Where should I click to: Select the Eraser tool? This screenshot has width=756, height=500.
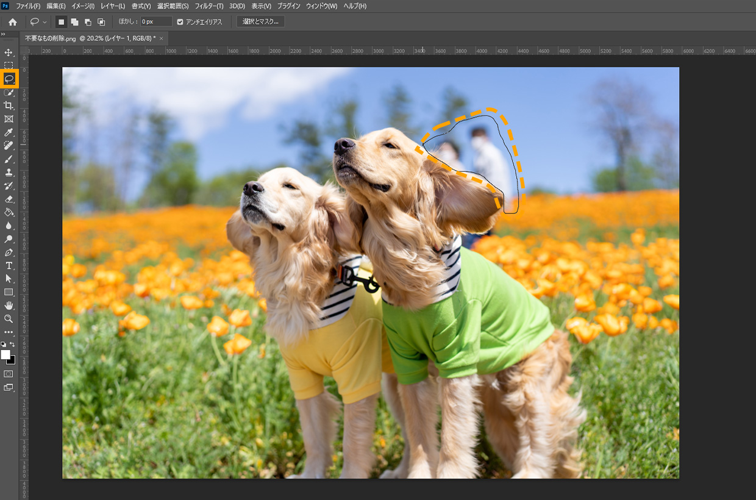(9, 199)
